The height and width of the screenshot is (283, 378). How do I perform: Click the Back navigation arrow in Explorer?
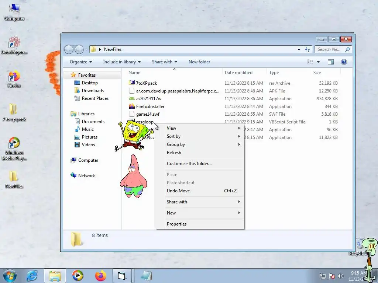[x=69, y=49]
